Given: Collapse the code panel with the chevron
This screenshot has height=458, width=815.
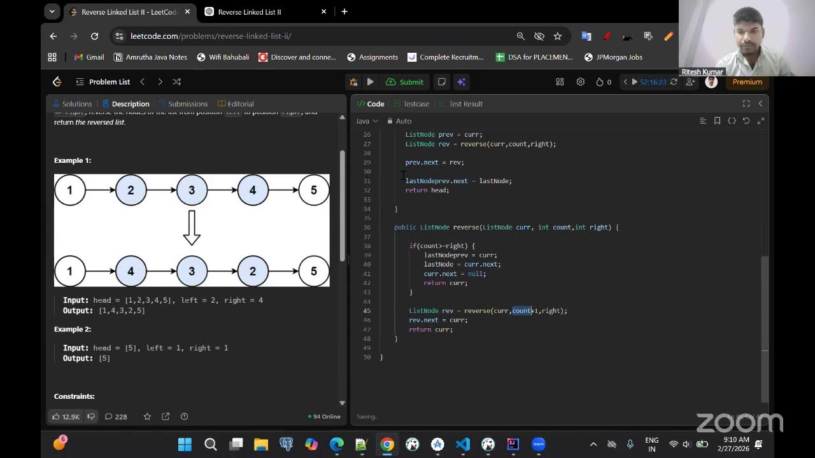Looking at the screenshot, I should click(760, 104).
